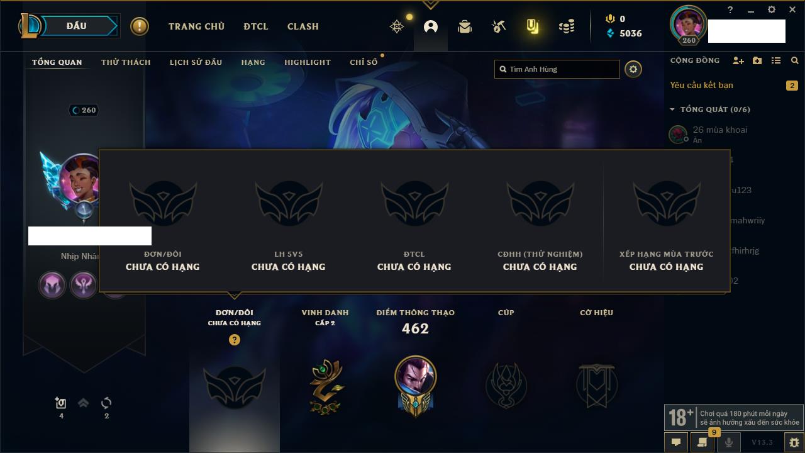Click the ranked help question mark
The image size is (805, 453).
coord(235,340)
